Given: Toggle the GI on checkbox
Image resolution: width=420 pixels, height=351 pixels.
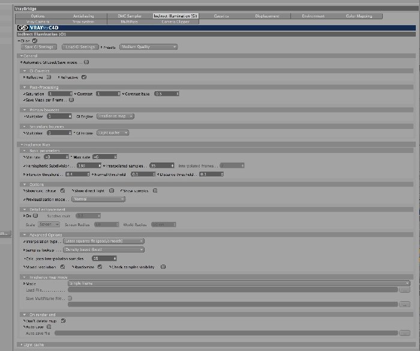Looking at the screenshot, I should click(x=35, y=41).
